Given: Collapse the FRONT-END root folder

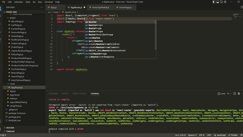Looking at the screenshot, I should (x=11, y=12).
